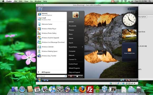The image size is (153, 95).
Task: Expand Recent Items submenu
Action: 76,47
